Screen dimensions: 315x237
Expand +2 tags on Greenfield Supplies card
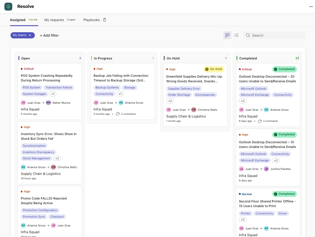point(170,101)
